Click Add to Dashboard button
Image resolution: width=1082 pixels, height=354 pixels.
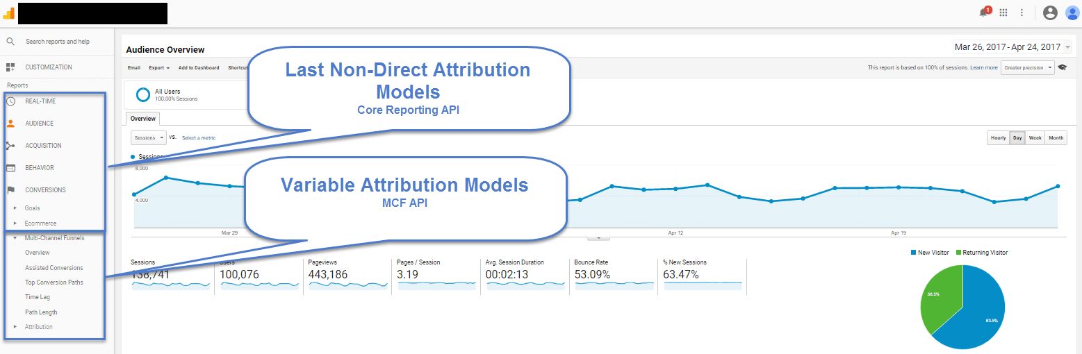tap(199, 68)
